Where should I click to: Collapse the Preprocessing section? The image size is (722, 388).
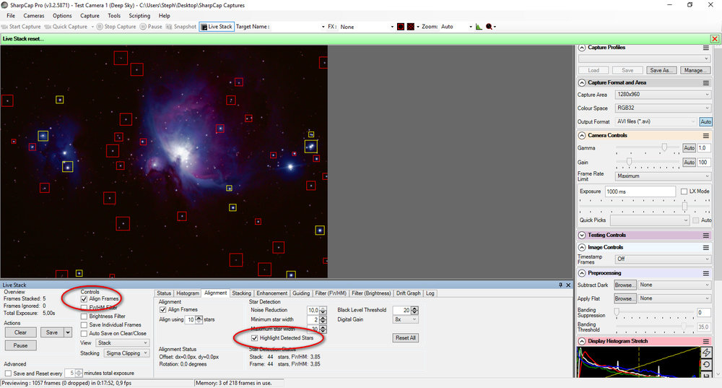582,273
